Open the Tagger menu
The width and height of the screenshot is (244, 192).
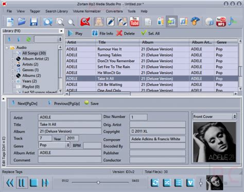pyautogui.click(x=35, y=11)
